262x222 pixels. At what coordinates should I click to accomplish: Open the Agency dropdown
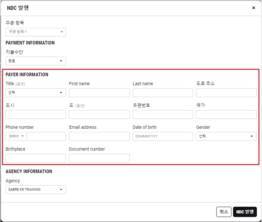pyautogui.click(x=36, y=189)
